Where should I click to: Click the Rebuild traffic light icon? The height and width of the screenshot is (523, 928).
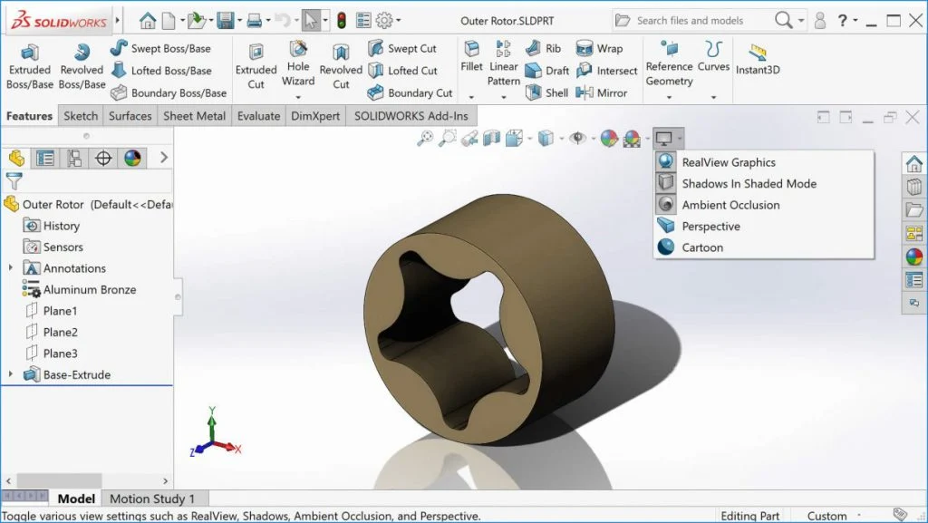point(342,21)
